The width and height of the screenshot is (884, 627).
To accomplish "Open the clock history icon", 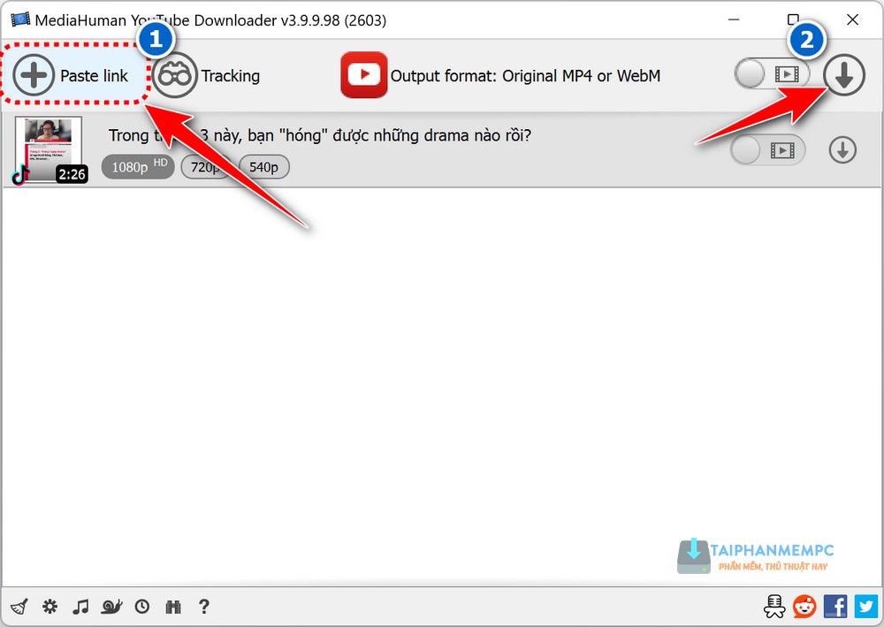I will tap(142, 607).
